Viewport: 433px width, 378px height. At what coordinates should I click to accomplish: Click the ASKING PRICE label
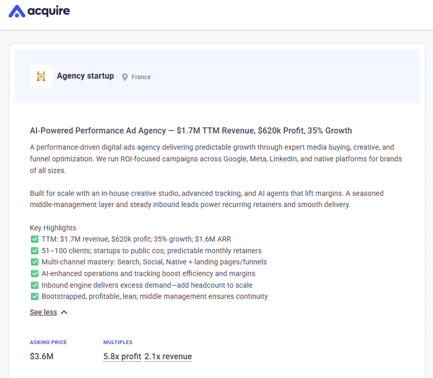[x=48, y=342]
